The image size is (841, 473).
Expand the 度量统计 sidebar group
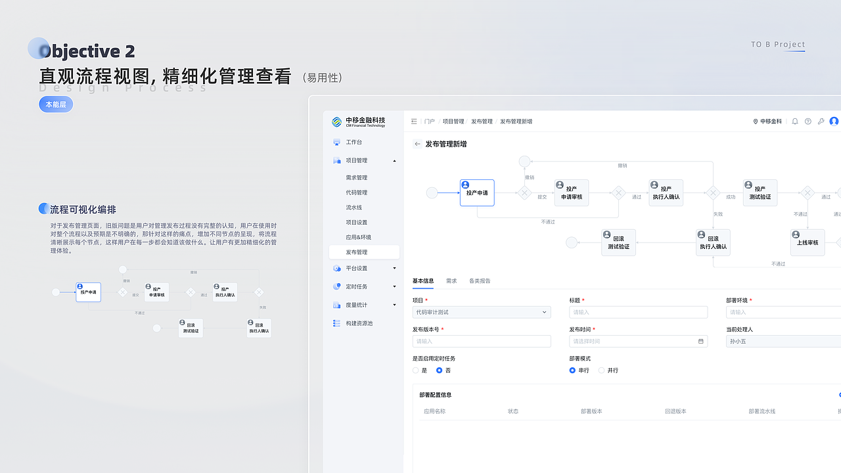tap(394, 305)
